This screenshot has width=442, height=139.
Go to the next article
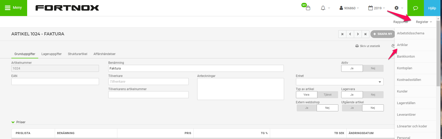(x=358, y=34)
